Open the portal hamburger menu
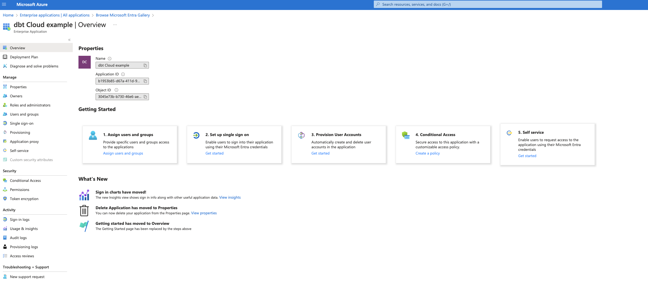 coord(4,4)
